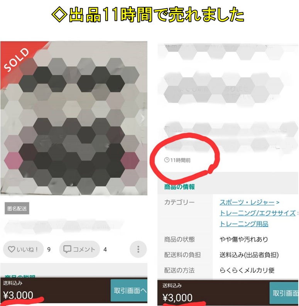Click the ¥3,000 price on right bar
299x306 pixels.
coord(177,298)
